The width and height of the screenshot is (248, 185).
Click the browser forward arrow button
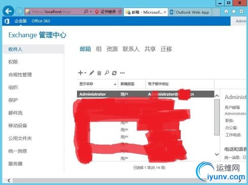point(19,12)
